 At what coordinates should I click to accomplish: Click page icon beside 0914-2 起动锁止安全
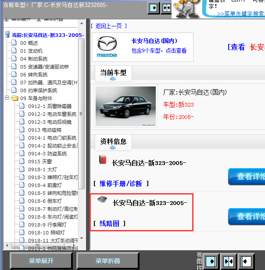tap(22, 145)
